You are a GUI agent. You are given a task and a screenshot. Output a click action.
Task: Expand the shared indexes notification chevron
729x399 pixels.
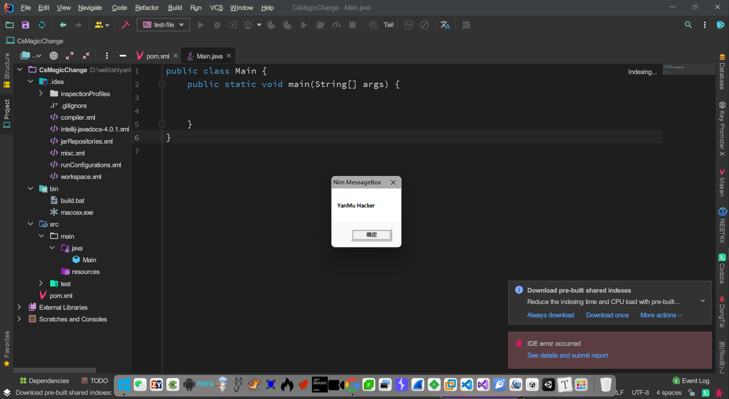[x=703, y=301]
